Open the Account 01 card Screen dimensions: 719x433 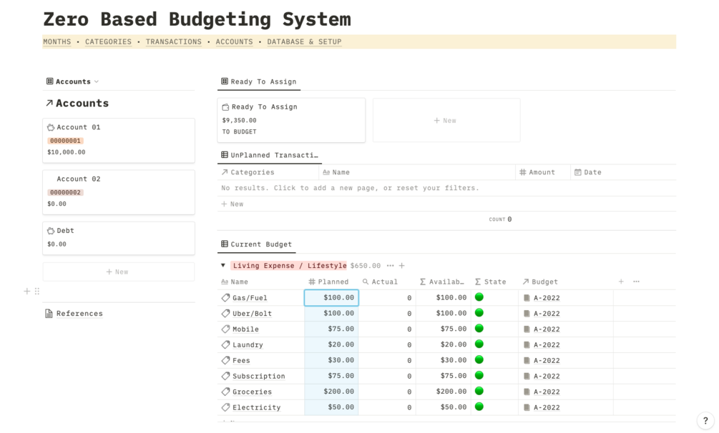[119, 140]
